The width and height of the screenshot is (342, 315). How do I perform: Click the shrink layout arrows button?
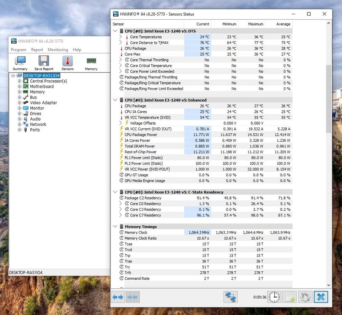click(x=132, y=297)
